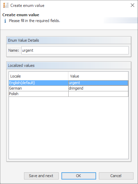The height and width of the screenshot is (184, 138).
Task: Click empty area of localized values table
Action: pos(69,128)
